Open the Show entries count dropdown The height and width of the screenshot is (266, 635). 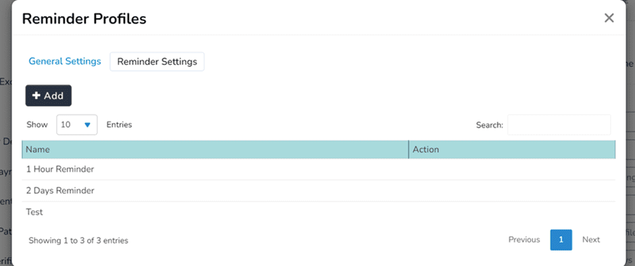tap(77, 125)
